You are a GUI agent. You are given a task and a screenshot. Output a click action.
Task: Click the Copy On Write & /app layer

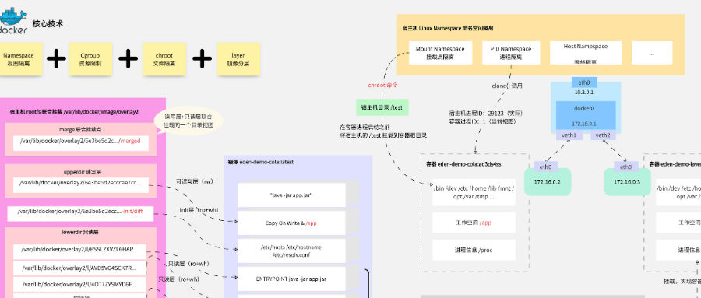[x=291, y=223]
